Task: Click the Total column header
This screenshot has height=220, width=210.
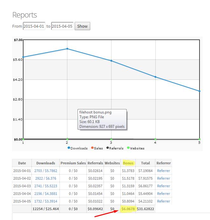Action: [x=146, y=163]
